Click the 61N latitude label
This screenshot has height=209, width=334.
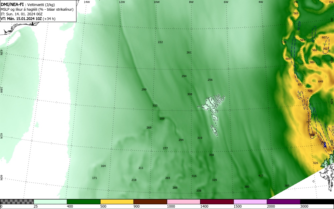click(x=1, y=136)
